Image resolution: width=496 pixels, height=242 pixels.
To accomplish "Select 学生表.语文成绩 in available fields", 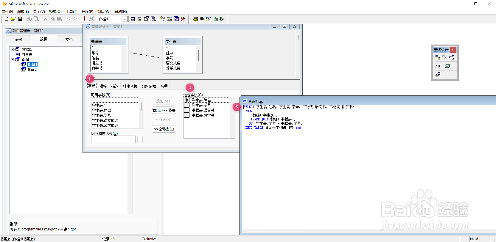I will point(105,120).
